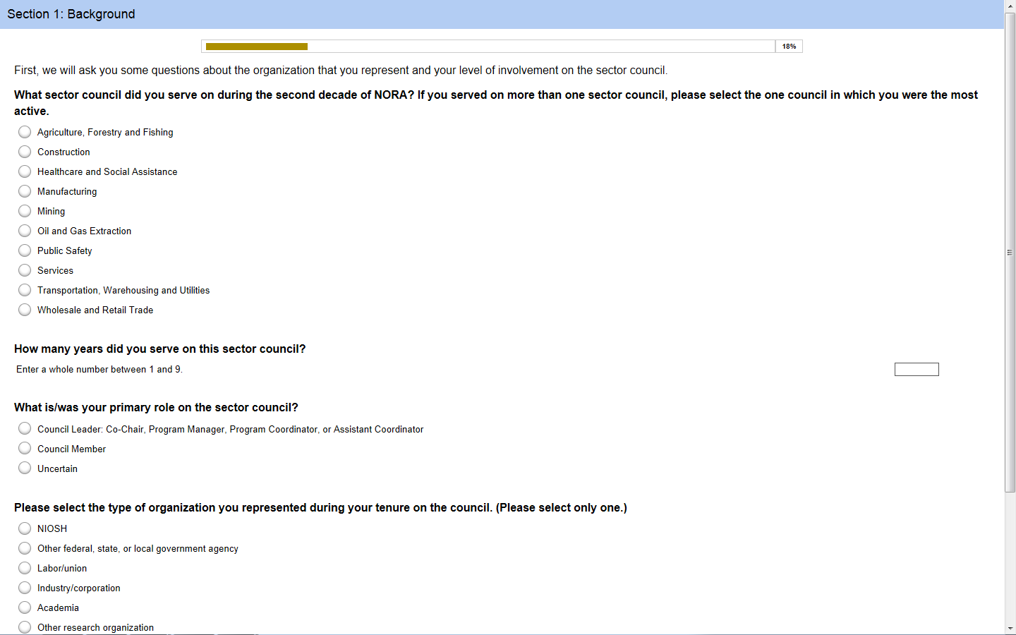Viewport: 1016px width, 635px height.
Task: Select Other federal, state, or local government agency
Action: click(25, 548)
